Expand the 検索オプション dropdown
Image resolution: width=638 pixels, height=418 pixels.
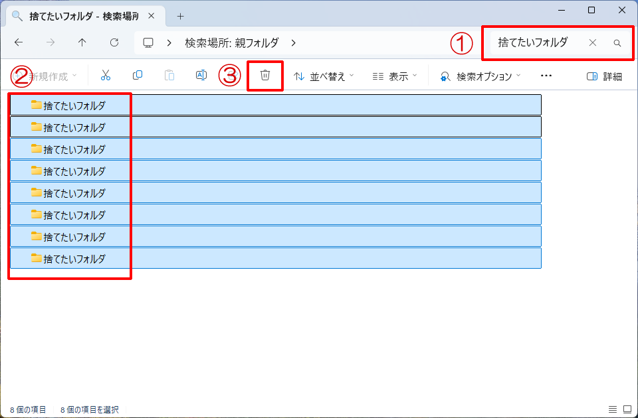click(x=480, y=76)
